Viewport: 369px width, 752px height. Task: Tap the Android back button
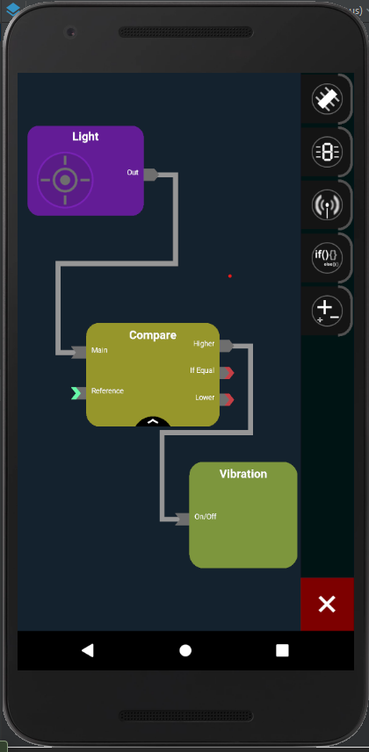coord(88,650)
